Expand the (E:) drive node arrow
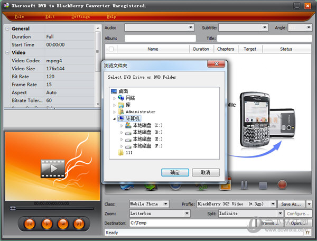This screenshot has height=241, width=317. [122, 140]
